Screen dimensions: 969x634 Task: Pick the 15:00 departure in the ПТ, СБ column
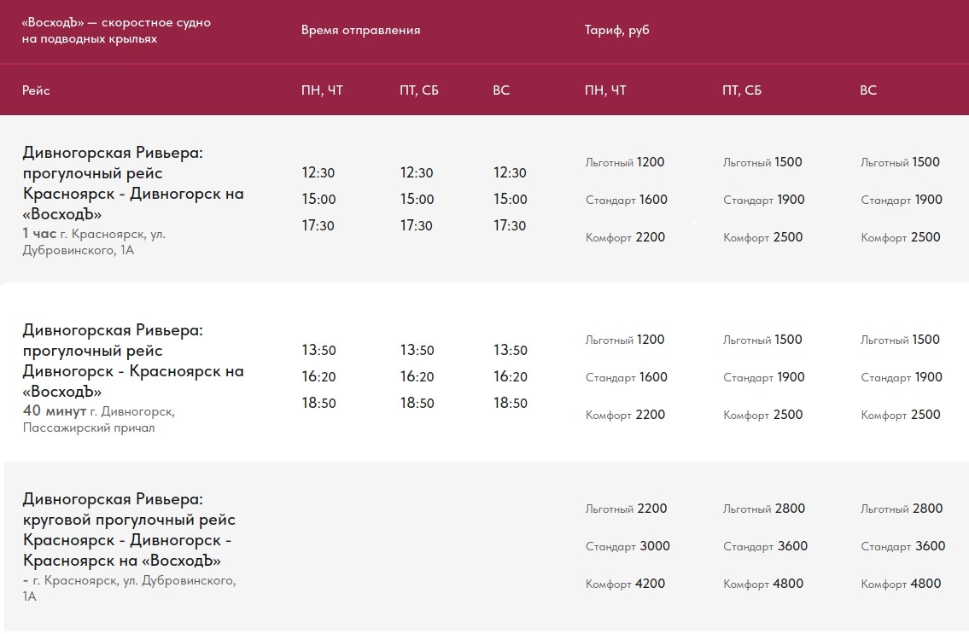click(x=417, y=199)
